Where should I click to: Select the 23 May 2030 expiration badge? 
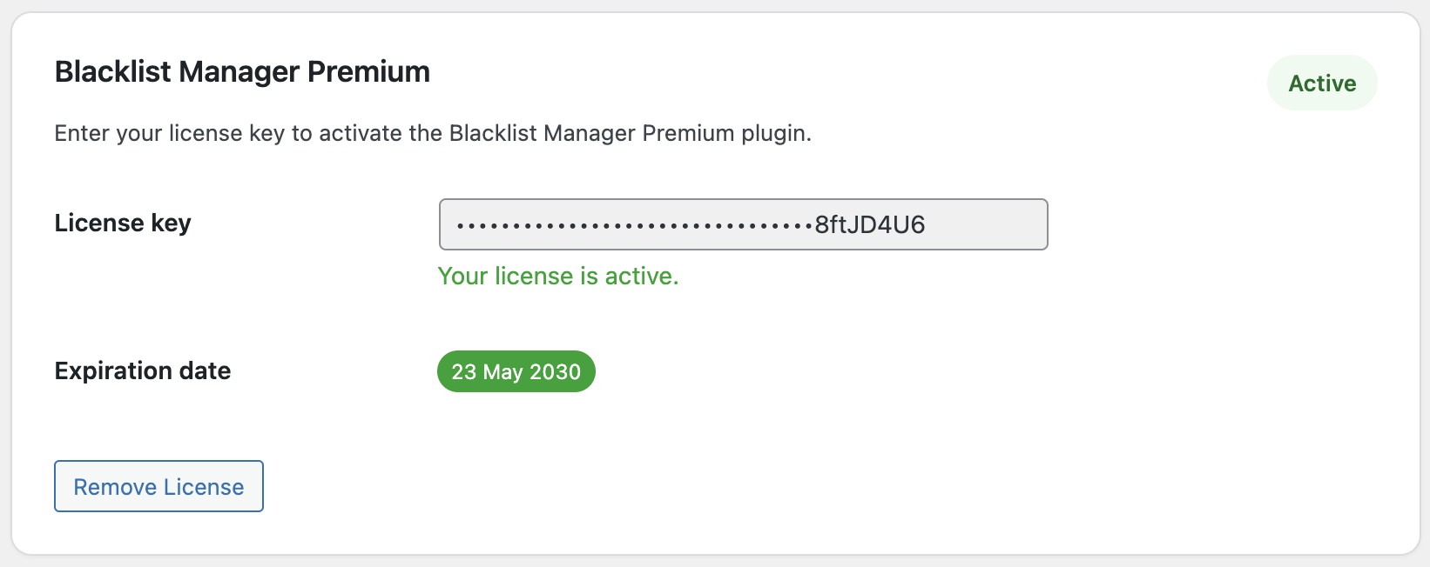coord(516,371)
